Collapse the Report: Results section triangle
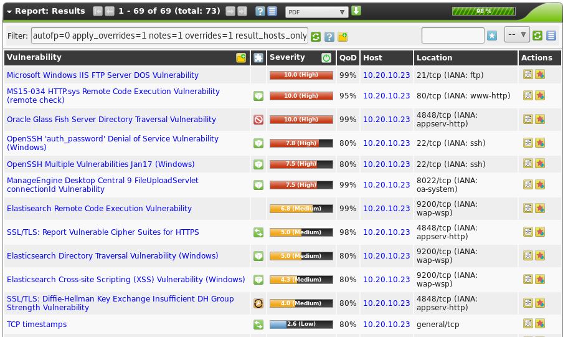This screenshot has width=563, height=337. [x=9, y=11]
